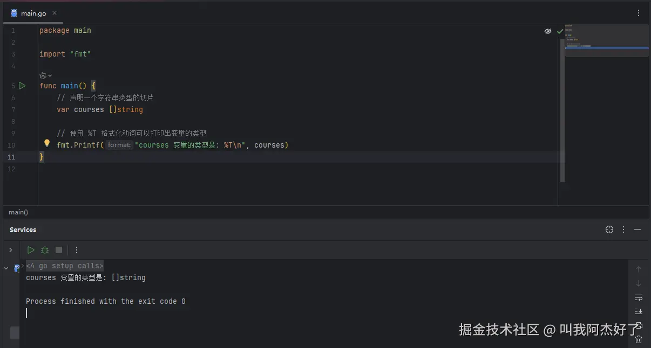Run main function from gutter icon
This screenshot has width=651, height=348.
pyautogui.click(x=22, y=86)
